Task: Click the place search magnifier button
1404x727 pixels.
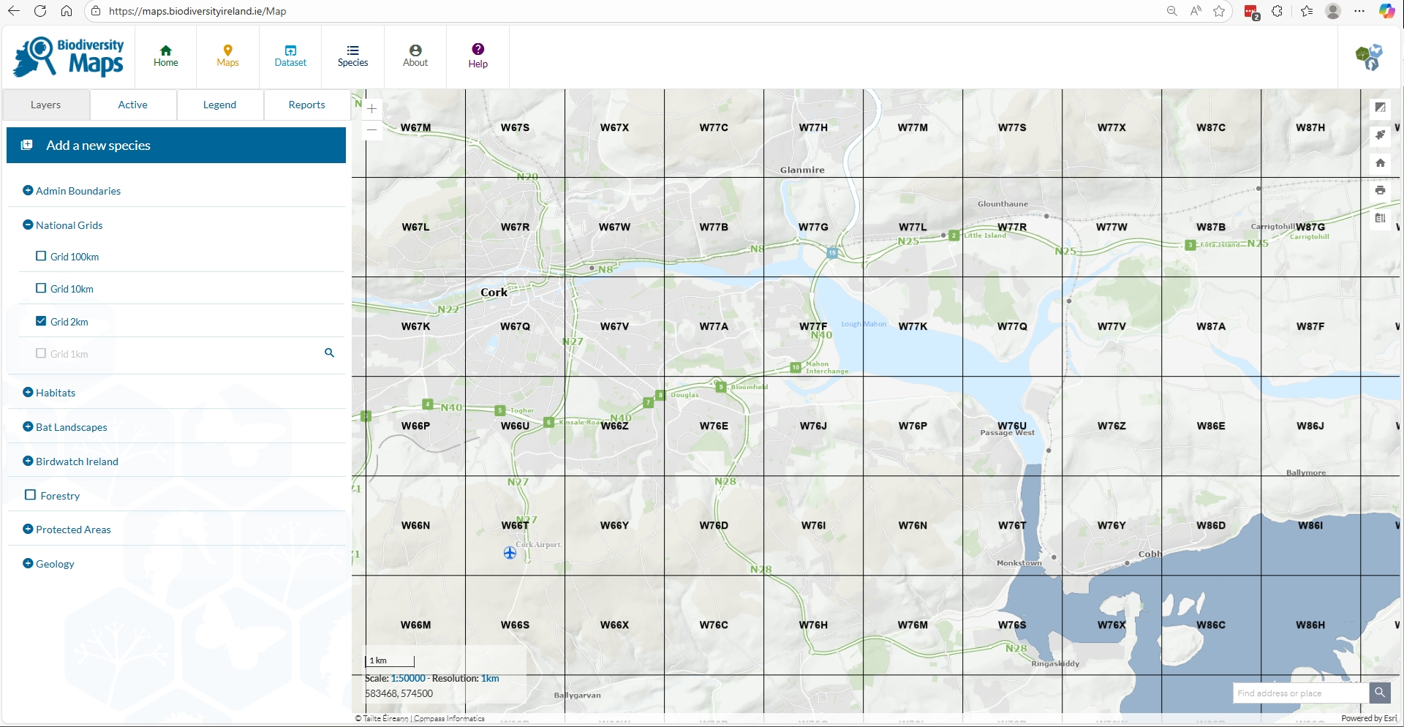Action: click(1379, 692)
